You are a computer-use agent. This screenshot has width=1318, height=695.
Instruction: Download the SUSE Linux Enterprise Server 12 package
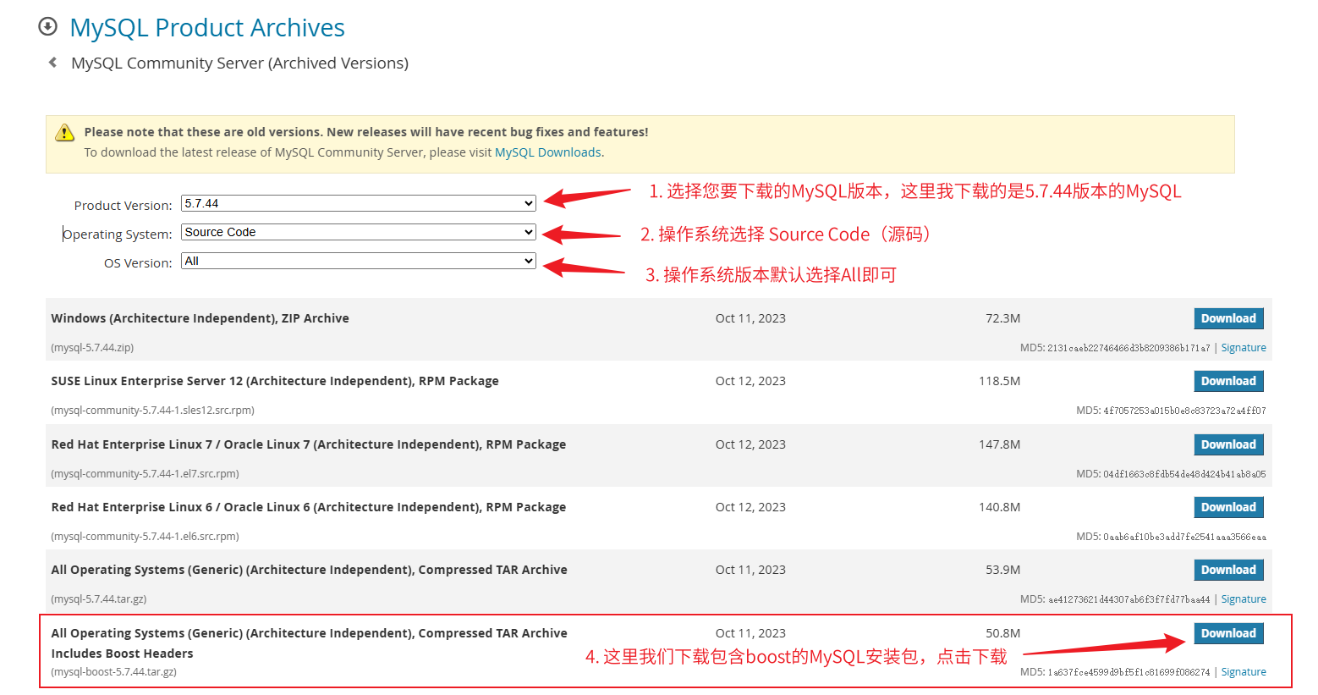[1228, 381]
